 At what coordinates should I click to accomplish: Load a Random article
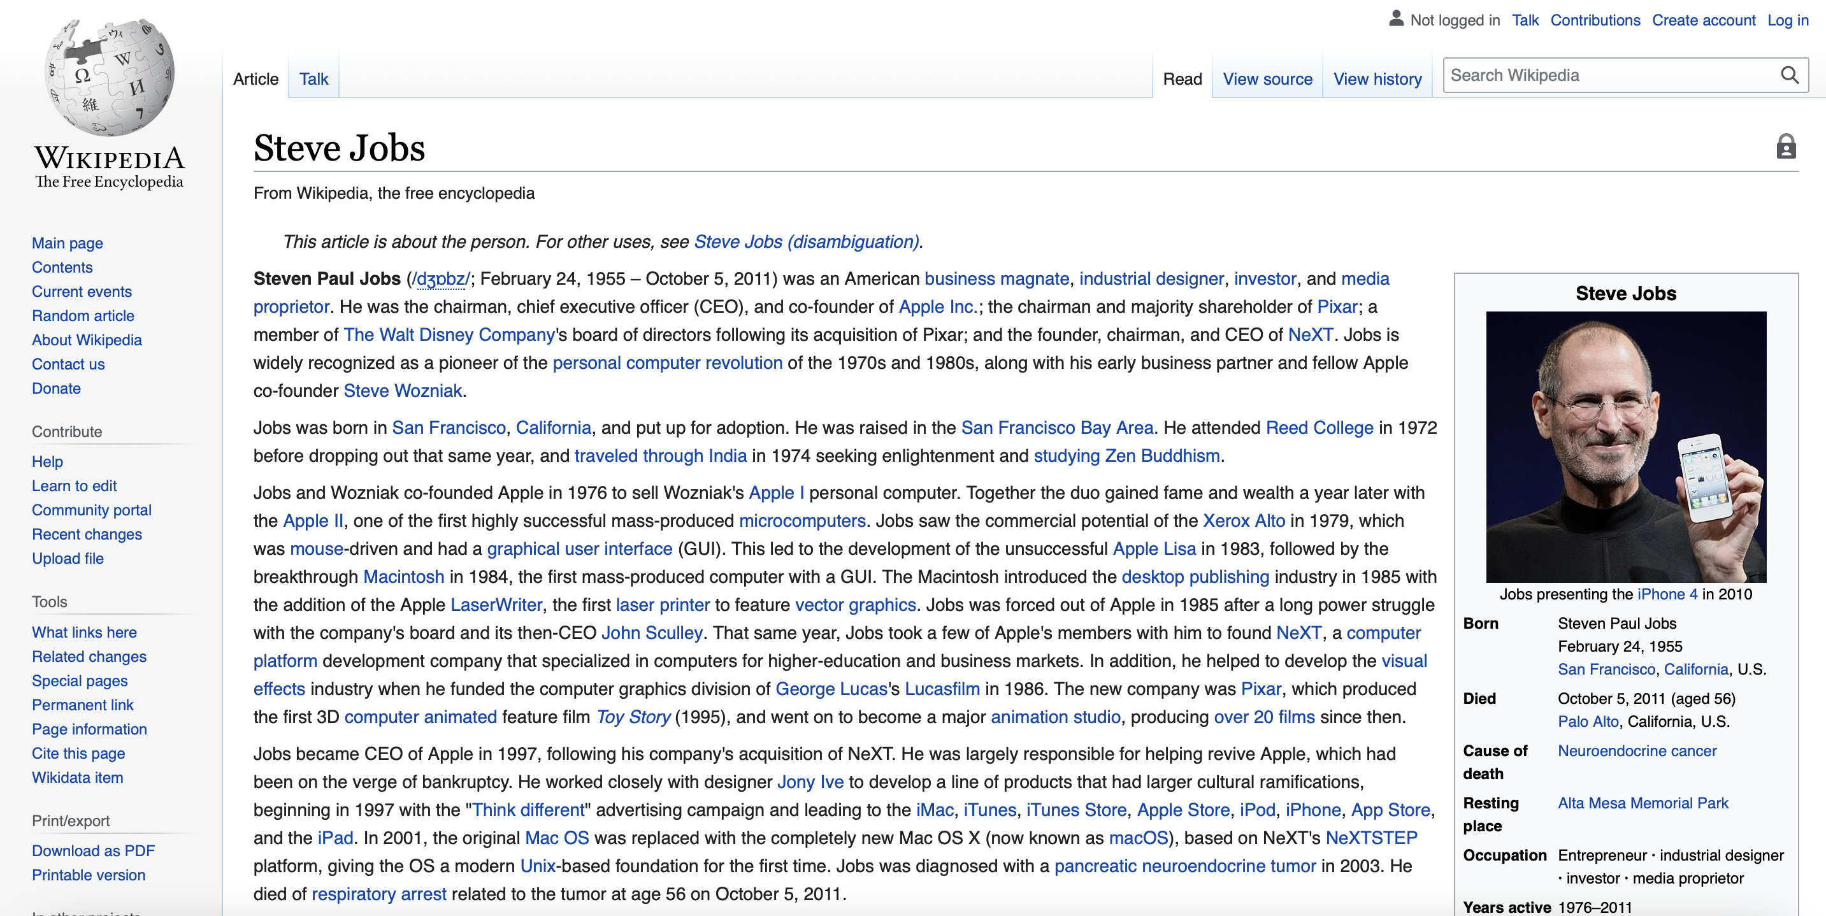click(x=83, y=315)
